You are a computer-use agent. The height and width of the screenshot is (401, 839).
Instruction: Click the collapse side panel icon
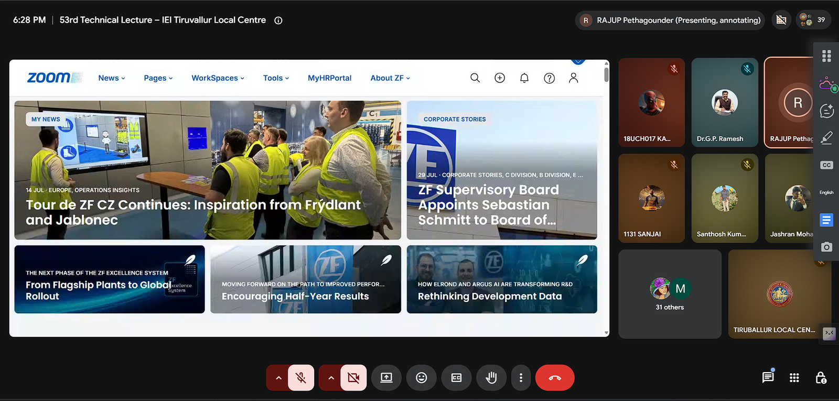click(x=829, y=333)
